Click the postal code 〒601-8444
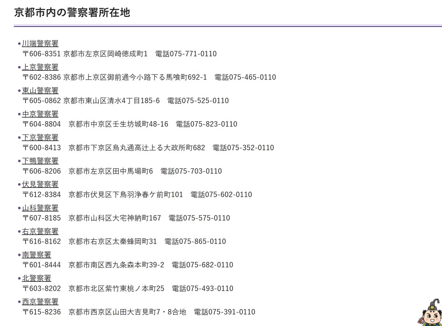 click(x=42, y=265)
